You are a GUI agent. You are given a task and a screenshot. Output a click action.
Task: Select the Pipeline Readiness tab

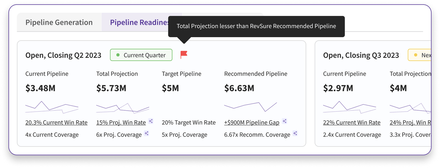140,22
